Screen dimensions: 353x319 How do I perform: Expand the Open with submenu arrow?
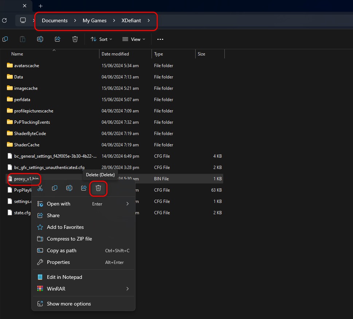coord(128,204)
